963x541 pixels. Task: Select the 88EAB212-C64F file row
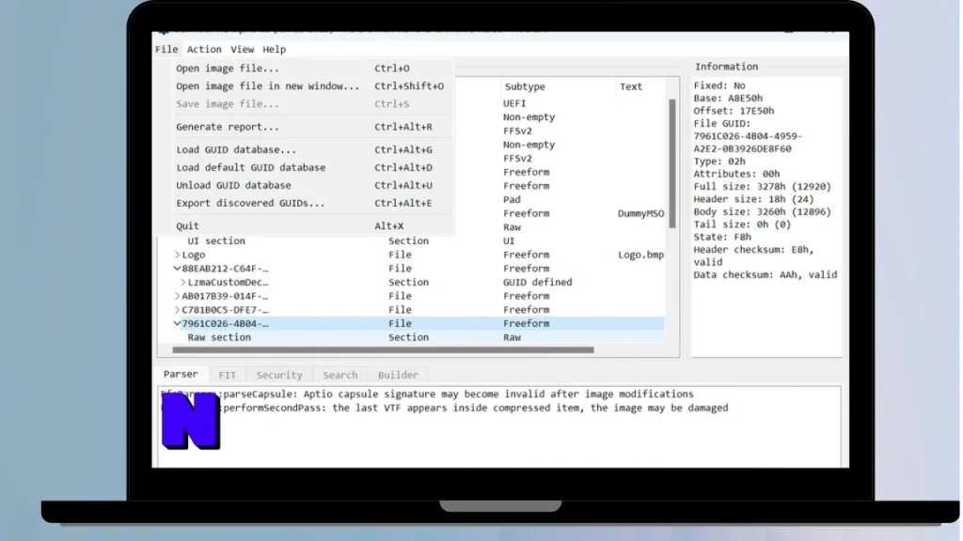[412, 269]
